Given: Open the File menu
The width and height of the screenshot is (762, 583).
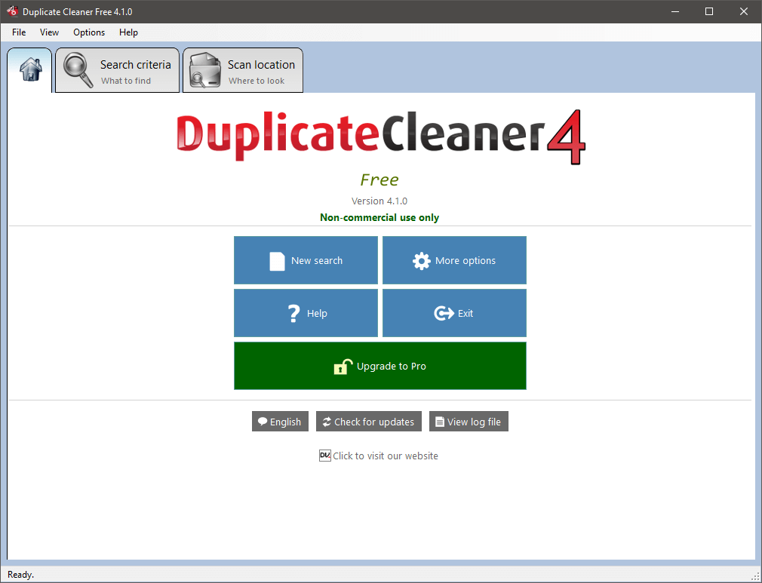Looking at the screenshot, I should [19, 32].
